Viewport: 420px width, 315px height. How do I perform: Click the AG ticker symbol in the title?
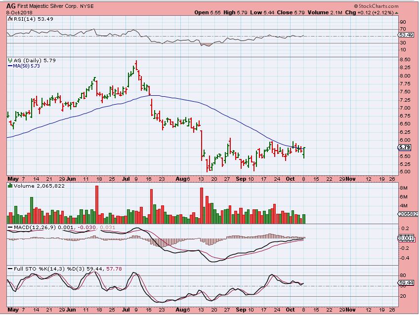[11, 6]
